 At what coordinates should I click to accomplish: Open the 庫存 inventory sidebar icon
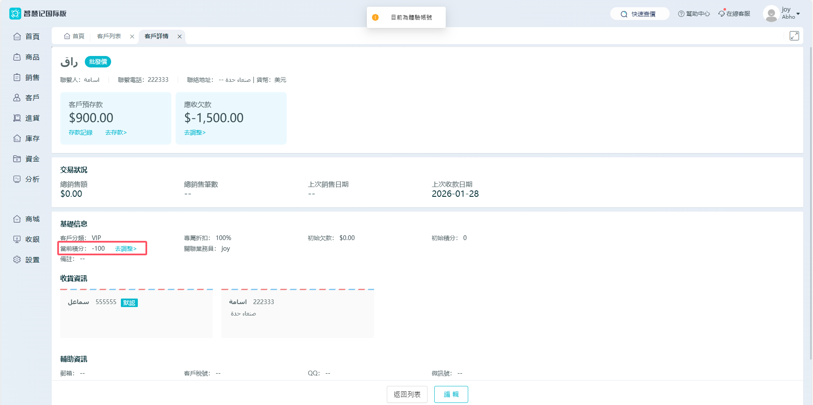[x=17, y=138]
